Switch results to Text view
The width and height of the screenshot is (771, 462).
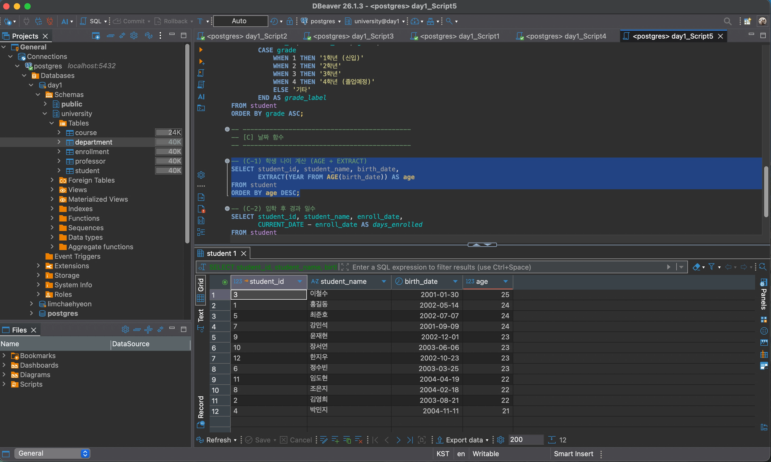tap(201, 320)
